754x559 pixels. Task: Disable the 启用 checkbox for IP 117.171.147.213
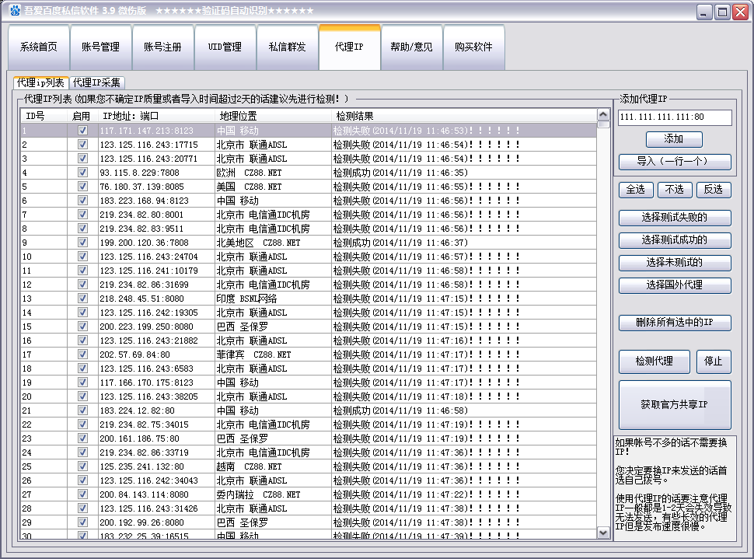point(81,131)
